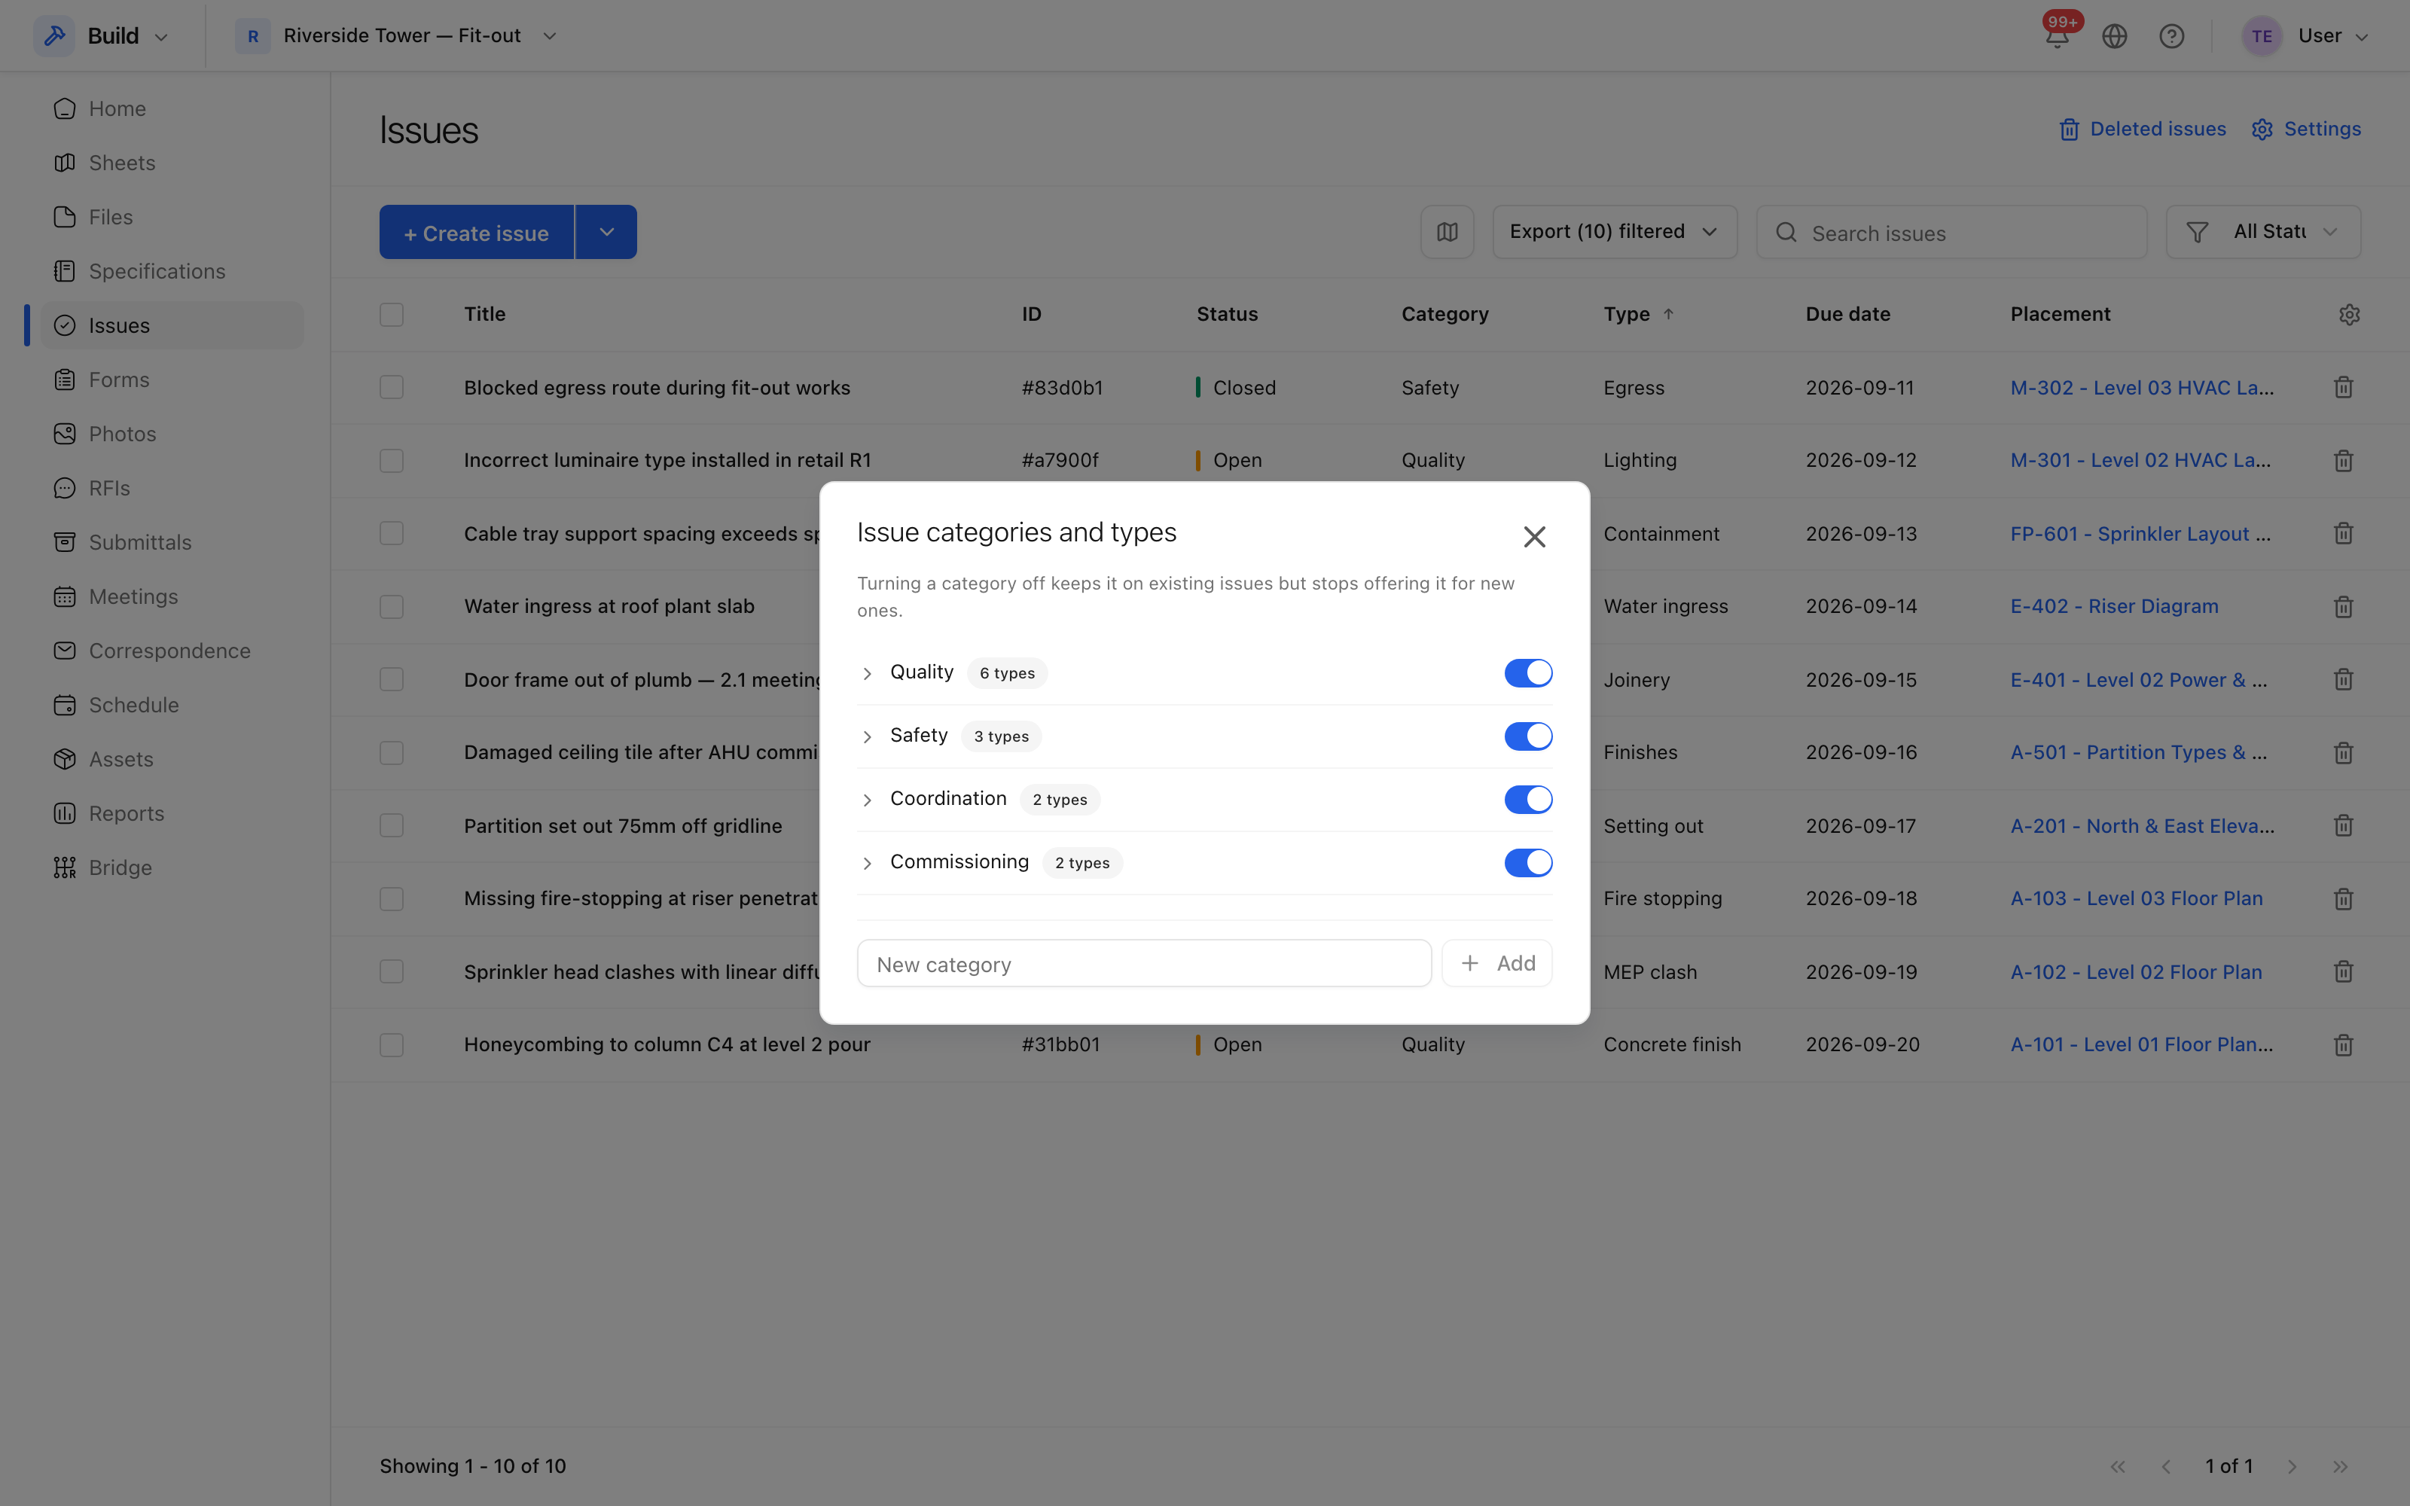Delete the Blocked egress route issue
The height and width of the screenshot is (1506, 2410).
click(2343, 388)
